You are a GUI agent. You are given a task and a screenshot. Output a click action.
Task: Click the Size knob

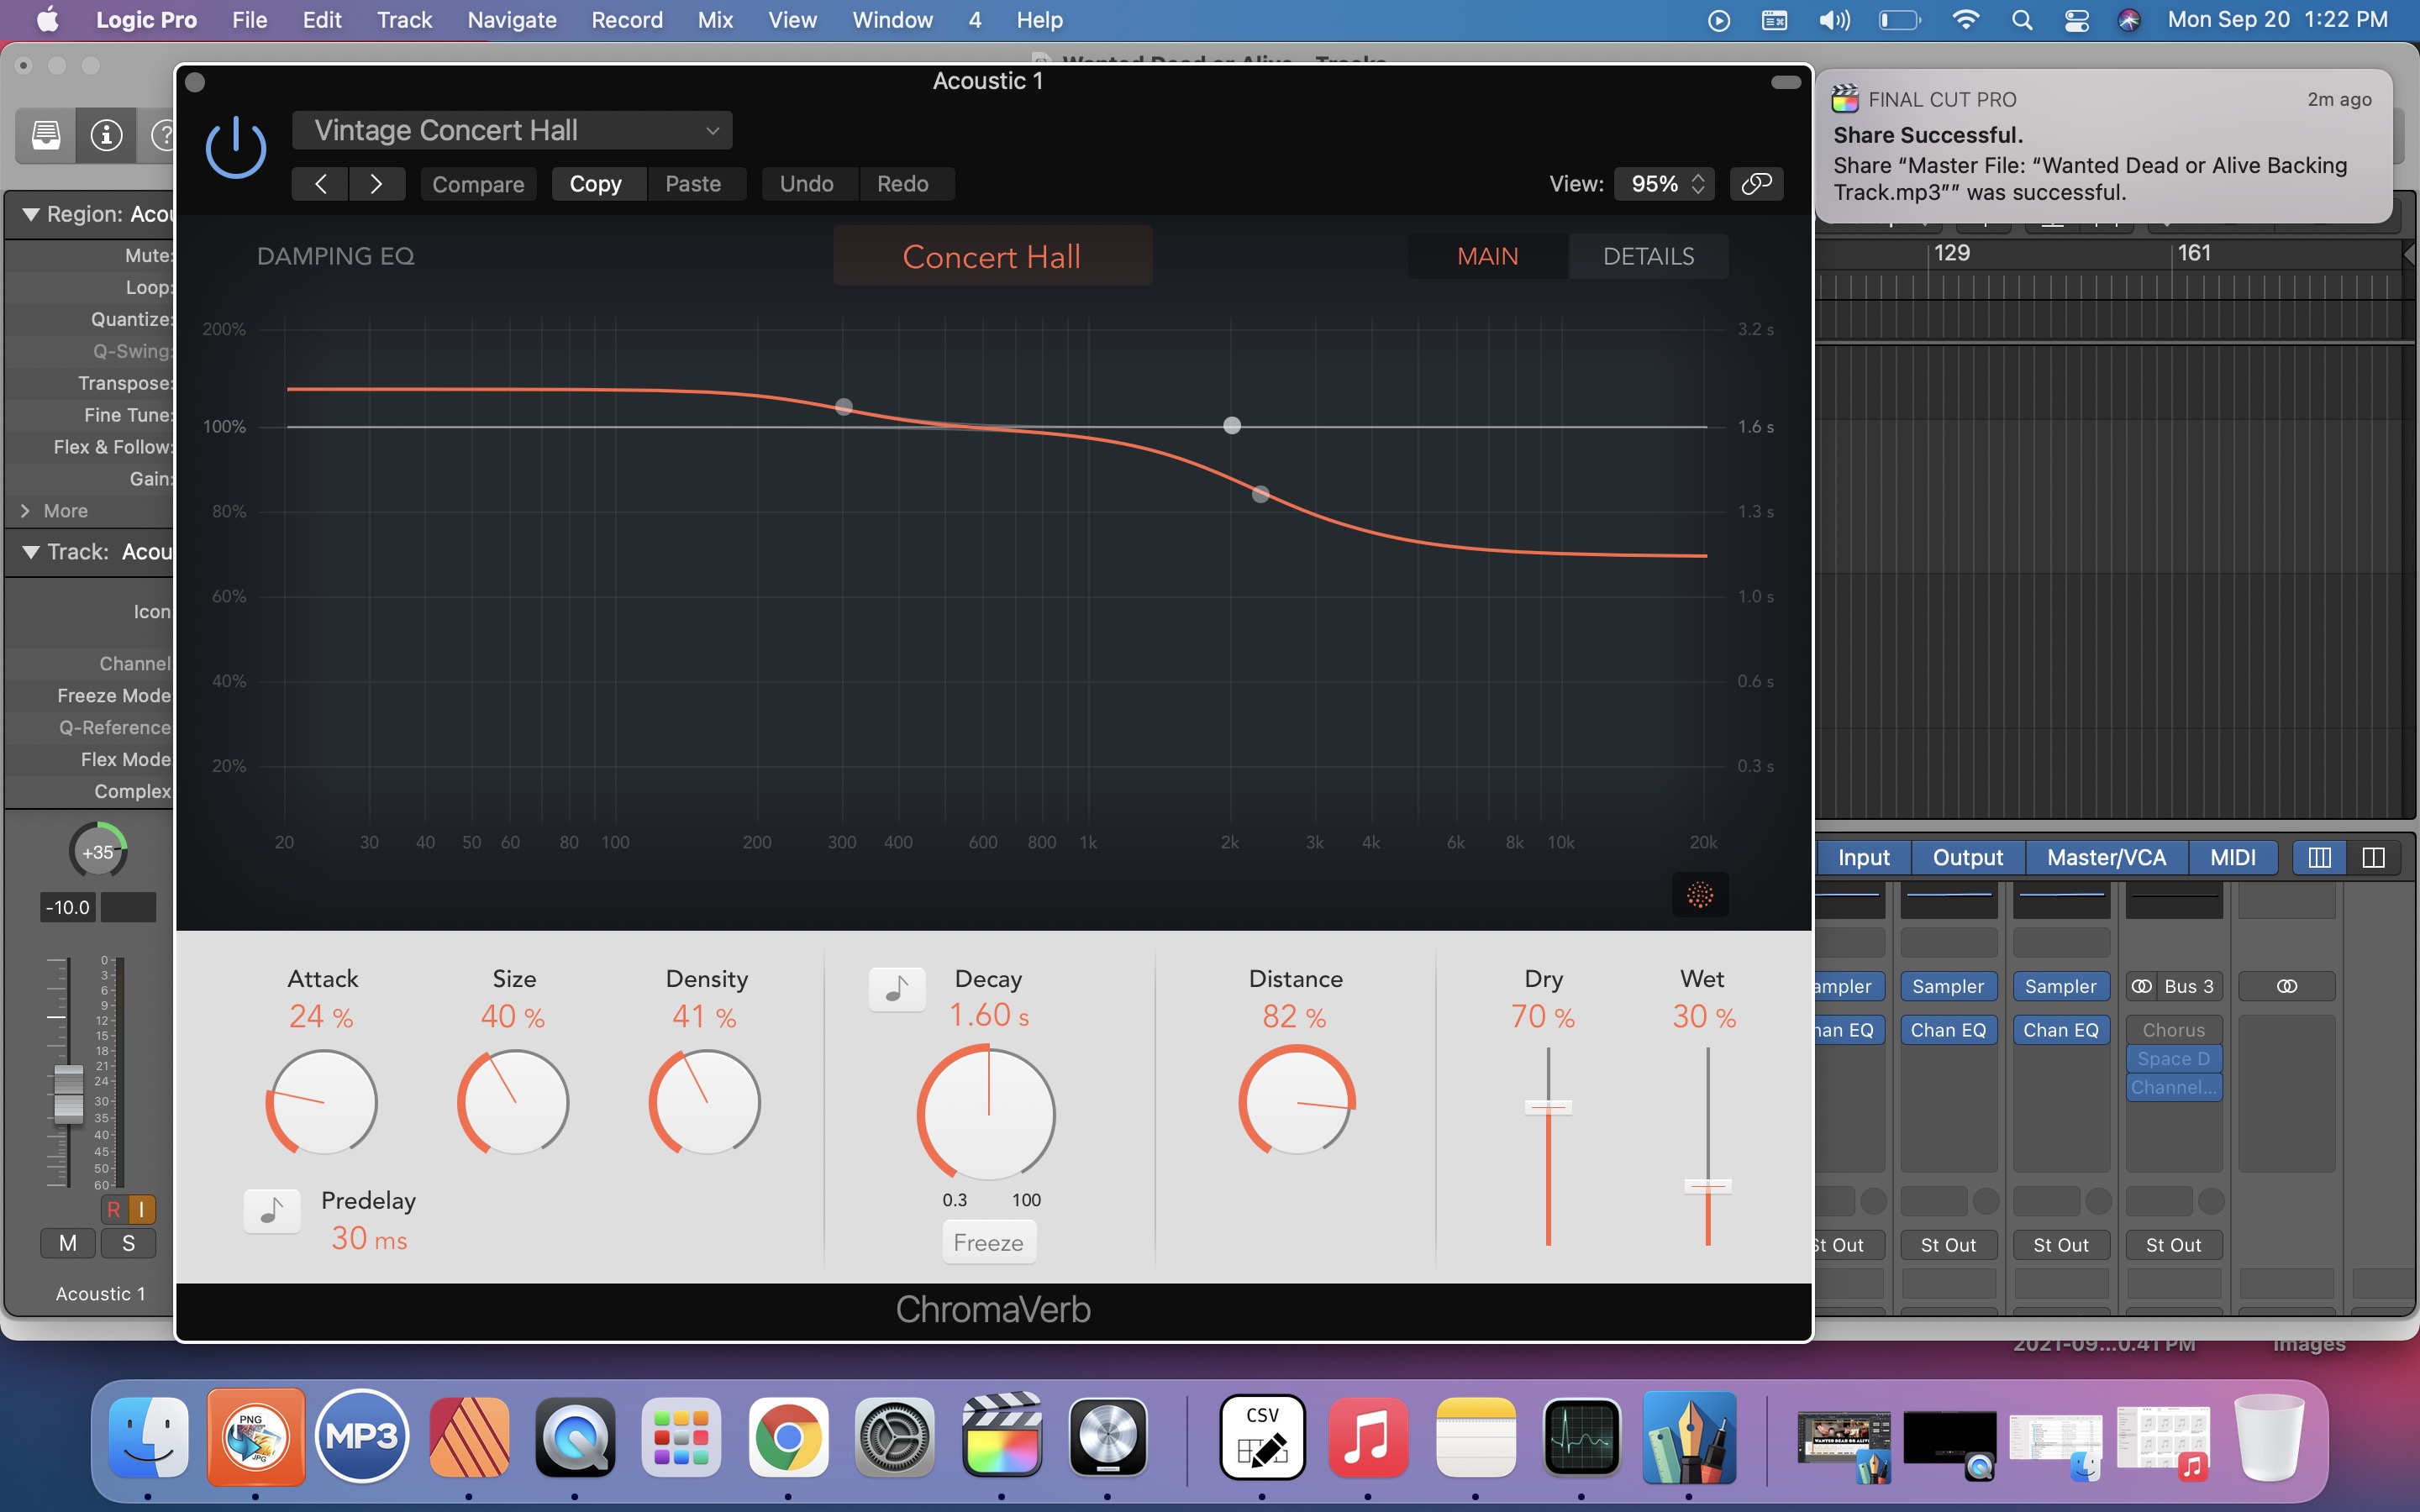click(x=514, y=1102)
